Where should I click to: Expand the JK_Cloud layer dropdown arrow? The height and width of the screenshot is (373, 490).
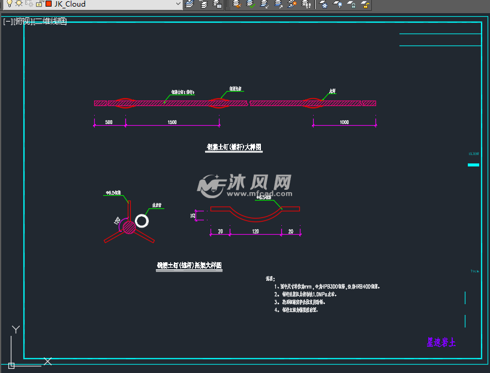[178, 4]
